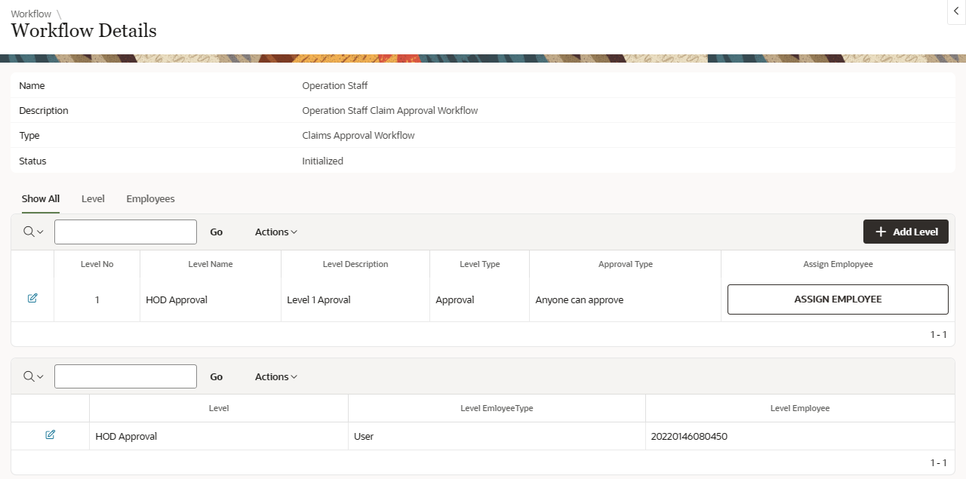Click Go button in employees report
Image resolution: width=966 pixels, height=479 pixels.
coord(217,377)
